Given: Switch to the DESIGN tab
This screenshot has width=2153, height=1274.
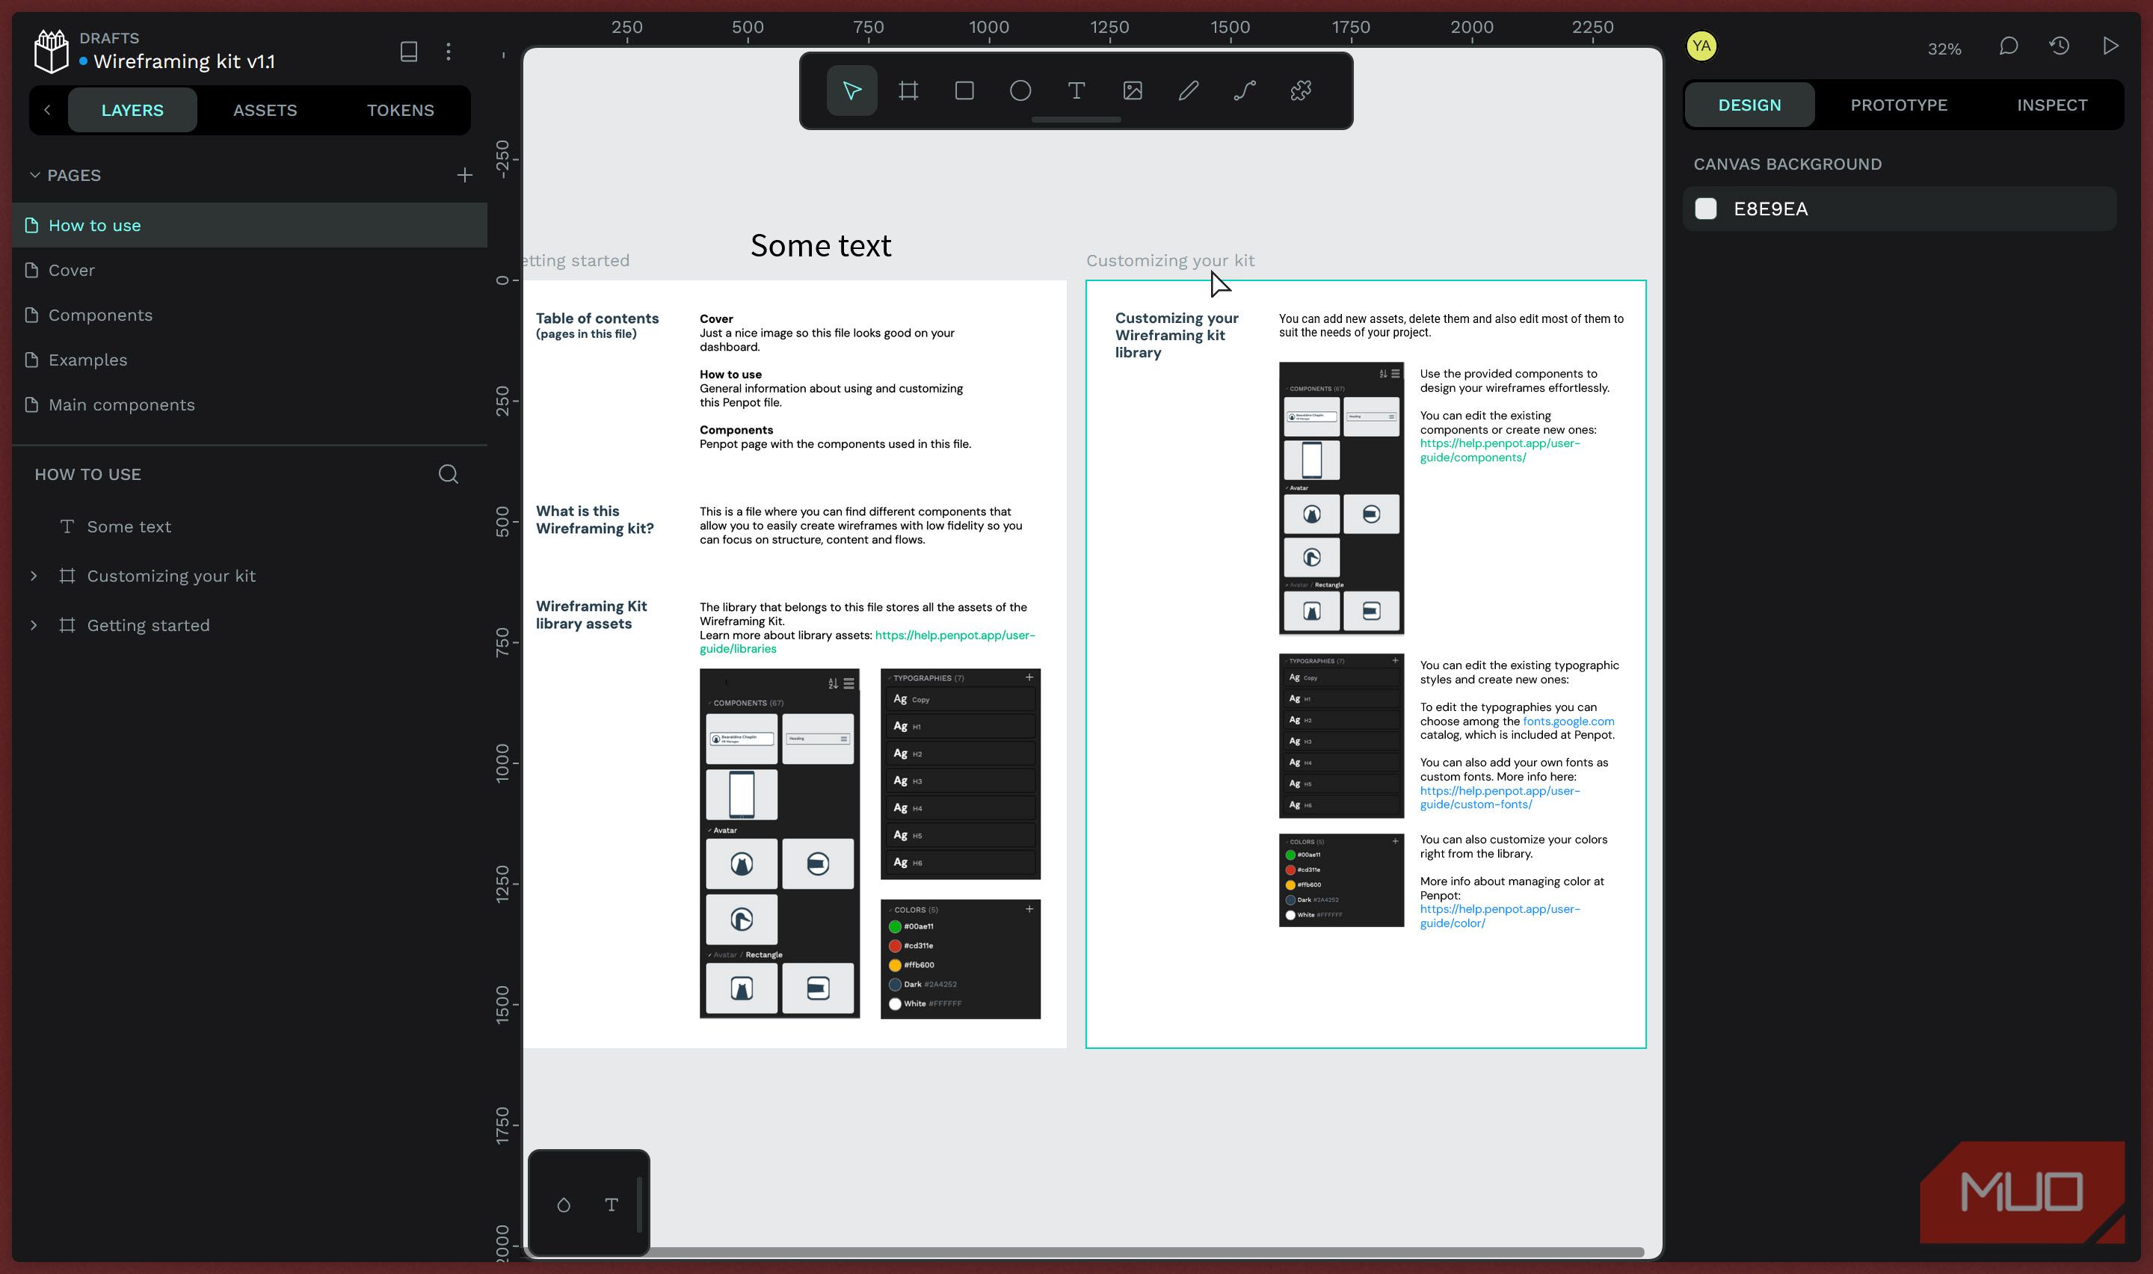Looking at the screenshot, I should pos(1749,105).
